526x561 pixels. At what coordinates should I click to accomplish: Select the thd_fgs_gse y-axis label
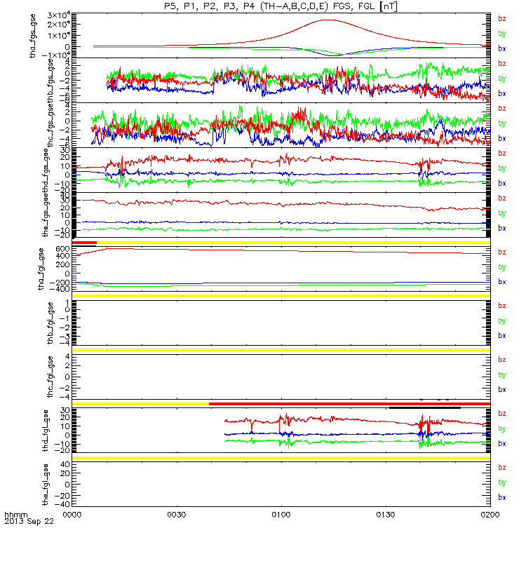pyautogui.click(x=46, y=170)
